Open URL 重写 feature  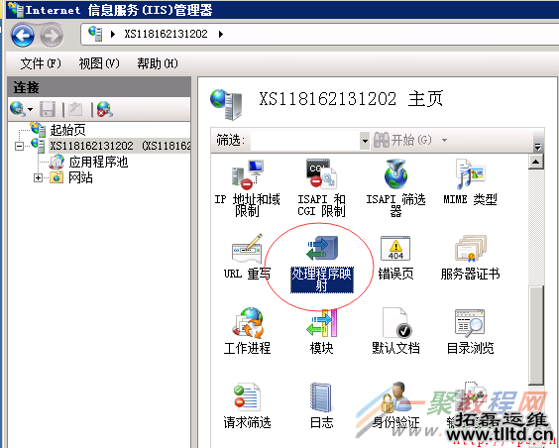point(247,257)
